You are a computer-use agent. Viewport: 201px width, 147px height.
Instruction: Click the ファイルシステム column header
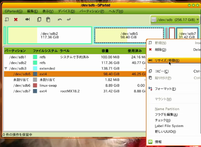click(x=45, y=51)
